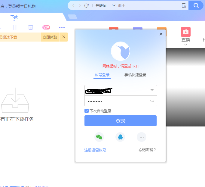
Task: Click the 注册迅雷帐号 link
Action: tap(95, 150)
